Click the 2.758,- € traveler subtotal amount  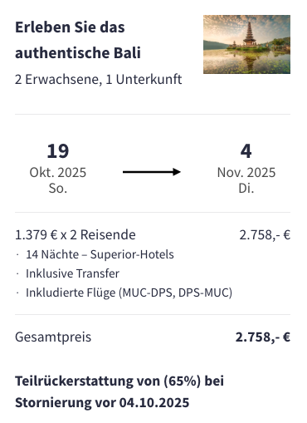pos(265,235)
